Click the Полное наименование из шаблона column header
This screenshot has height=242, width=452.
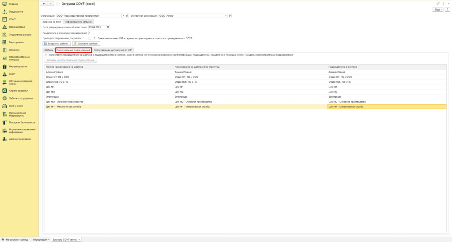click(109, 67)
